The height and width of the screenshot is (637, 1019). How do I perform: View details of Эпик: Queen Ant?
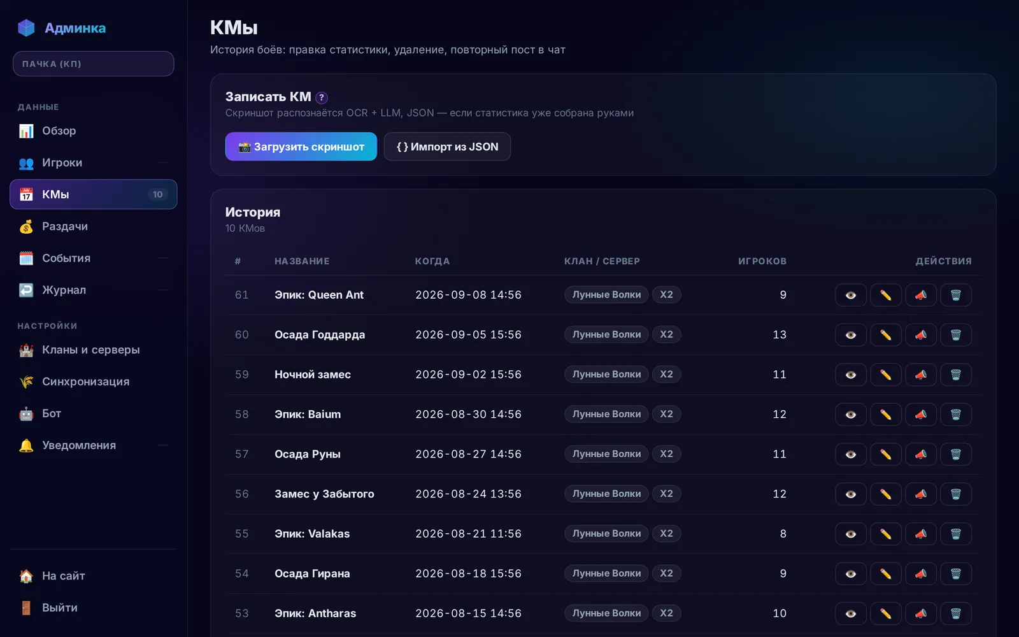click(x=850, y=295)
